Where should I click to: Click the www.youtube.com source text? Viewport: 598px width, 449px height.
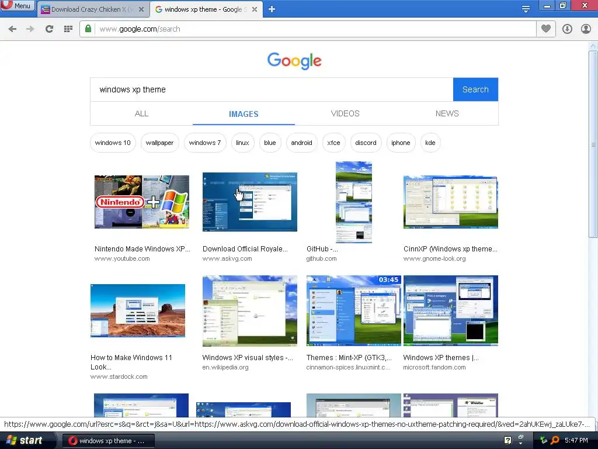[x=122, y=258]
